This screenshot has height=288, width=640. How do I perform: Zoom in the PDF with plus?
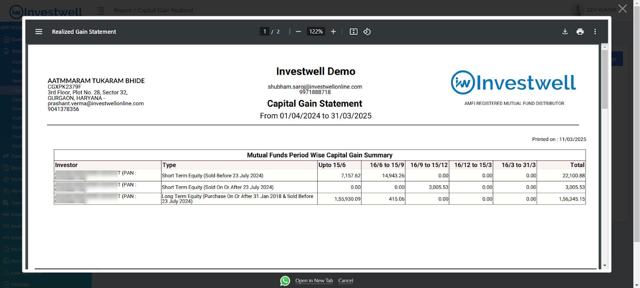pyautogui.click(x=333, y=32)
